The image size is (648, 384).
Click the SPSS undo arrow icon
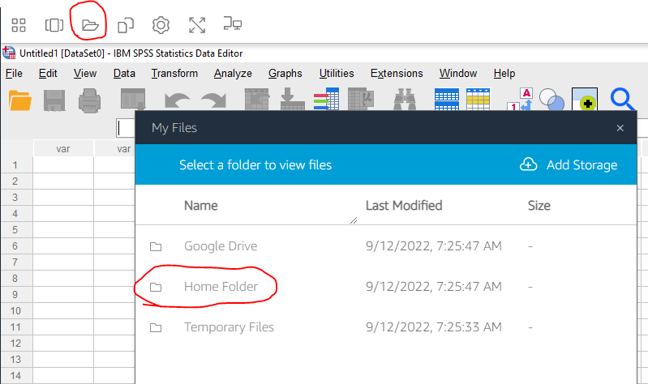point(177,100)
